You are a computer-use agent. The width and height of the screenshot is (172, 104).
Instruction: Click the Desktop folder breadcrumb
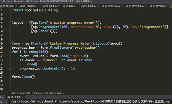[32, 1]
